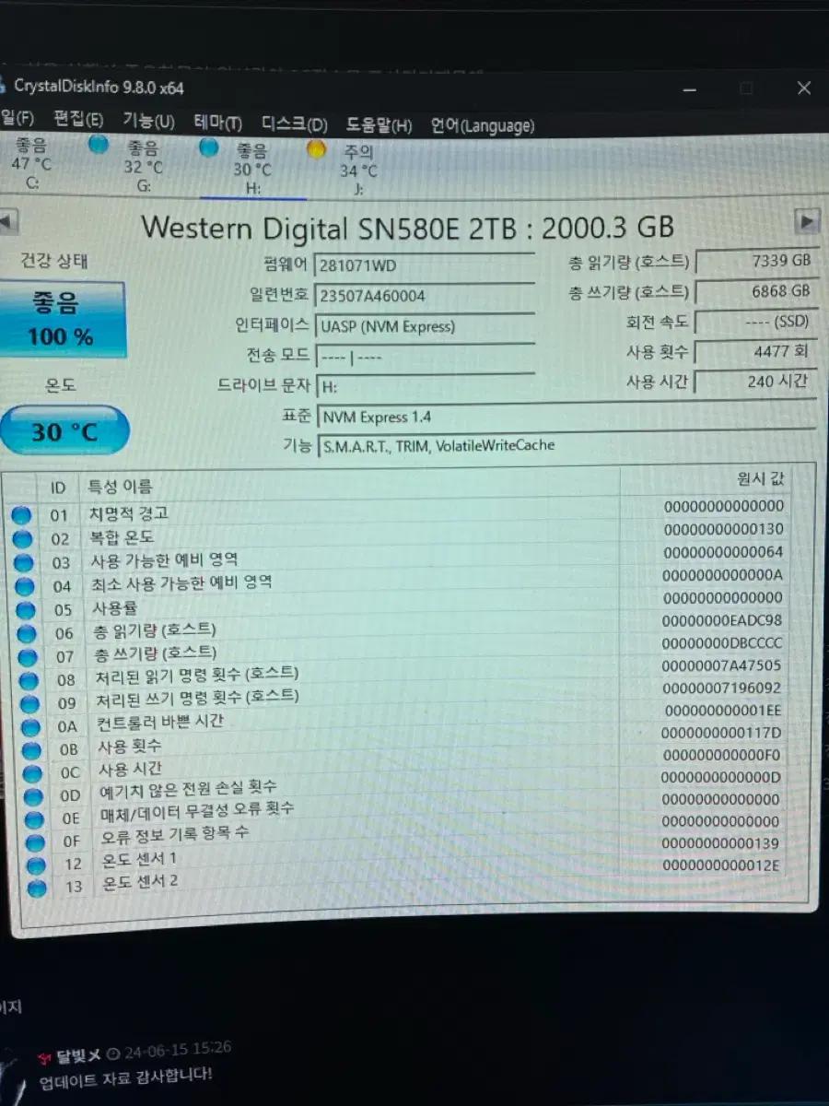Image resolution: width=829 pixels, height=1106 pixels.
Task: Click status icon of 치명적 경고 row
Action: pos(21,516)
